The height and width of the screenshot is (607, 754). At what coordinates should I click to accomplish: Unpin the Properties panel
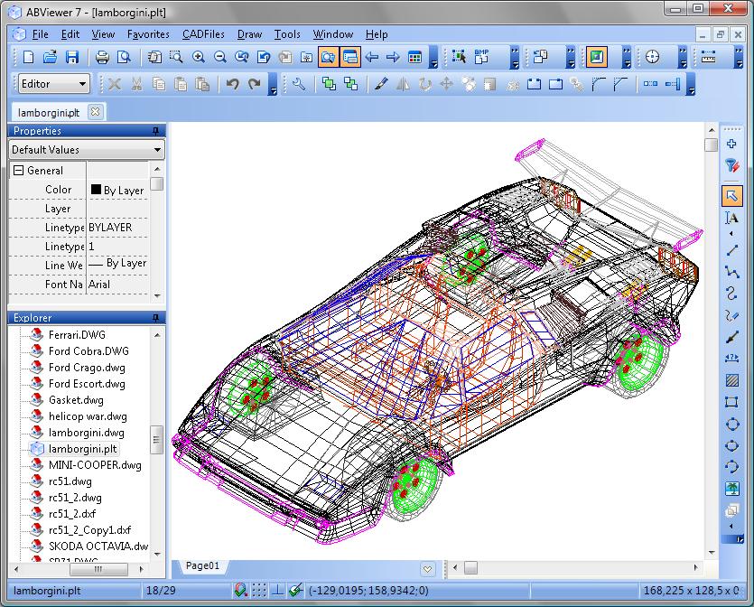156,131
